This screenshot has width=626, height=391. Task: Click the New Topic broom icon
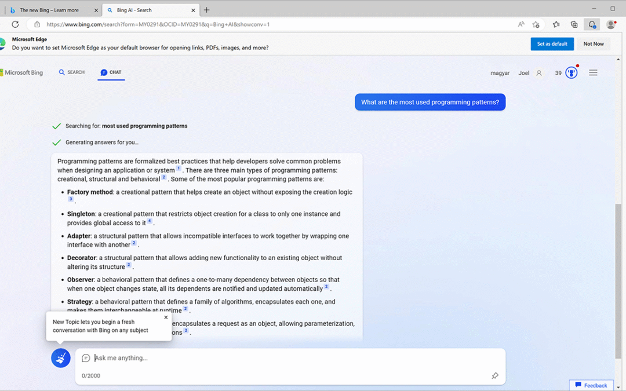click(x=61, y=358)
